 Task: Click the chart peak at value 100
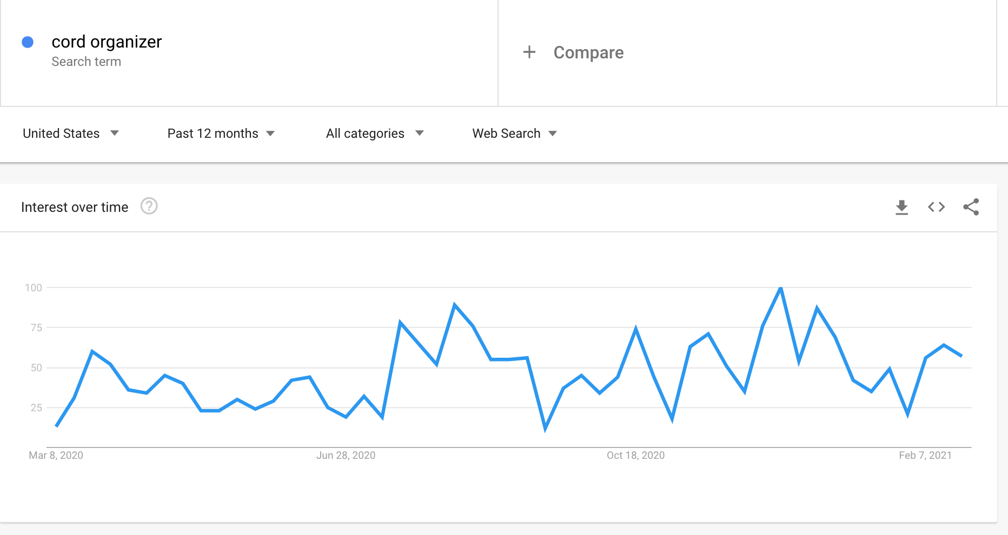(780, 288)
